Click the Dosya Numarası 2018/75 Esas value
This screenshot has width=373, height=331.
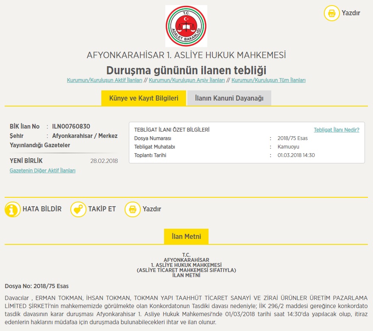(x=292, y=138)
